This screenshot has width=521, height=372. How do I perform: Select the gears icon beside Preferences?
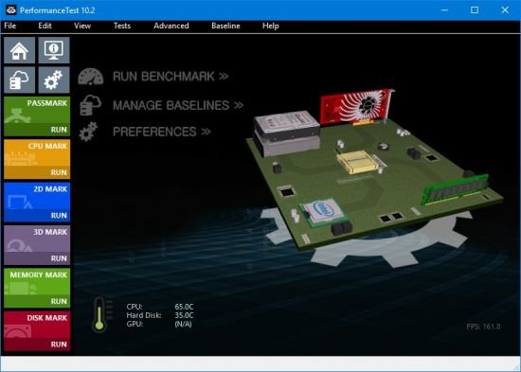88,132
